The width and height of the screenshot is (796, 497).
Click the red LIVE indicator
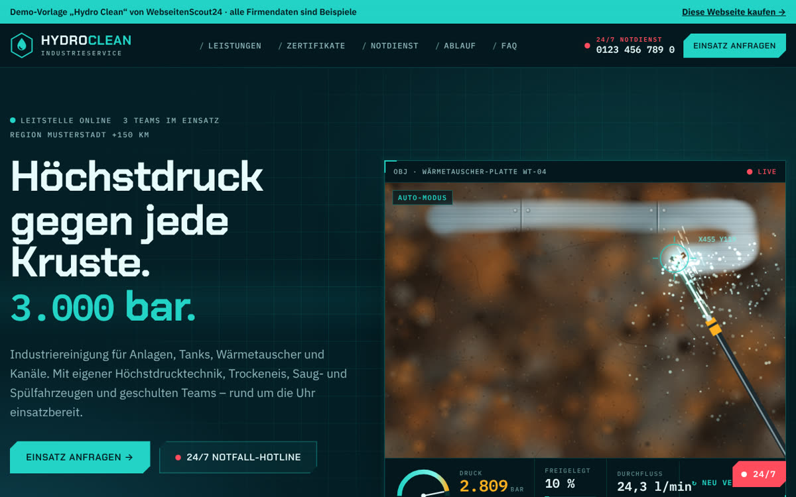(x=762, y=172)
